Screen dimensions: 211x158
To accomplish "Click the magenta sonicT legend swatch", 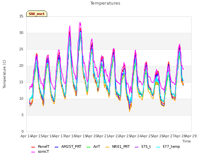I will [x=33, y=152].
